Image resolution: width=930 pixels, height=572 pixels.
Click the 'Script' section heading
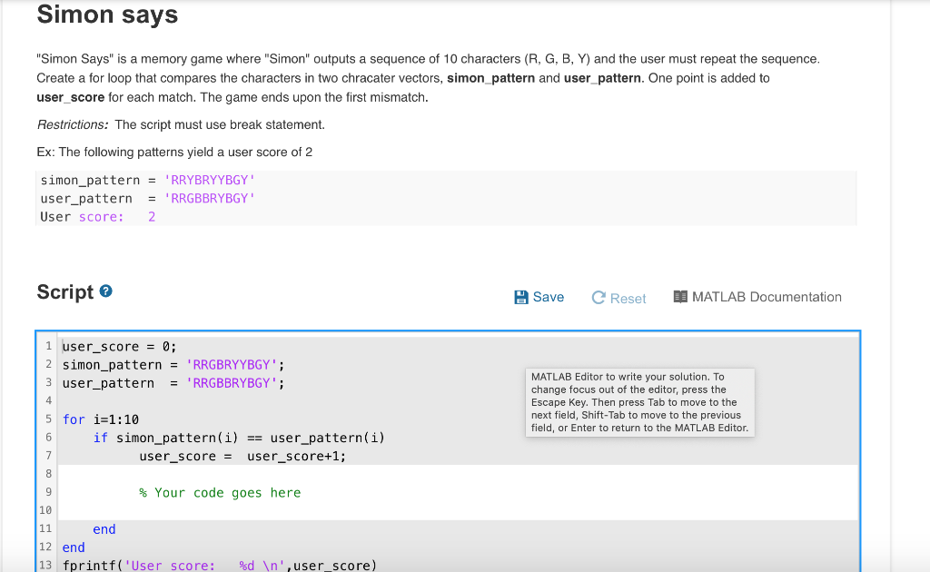coord(65,292)
